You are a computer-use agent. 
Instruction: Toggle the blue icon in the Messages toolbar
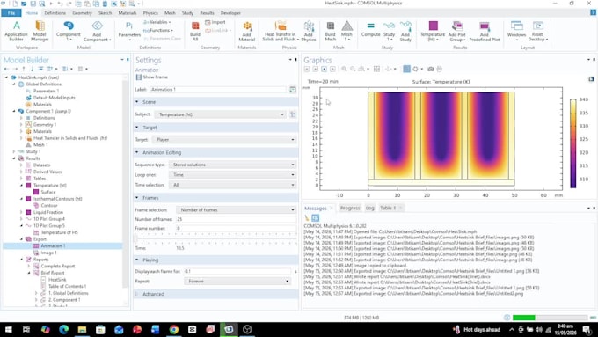pos(315,218)
